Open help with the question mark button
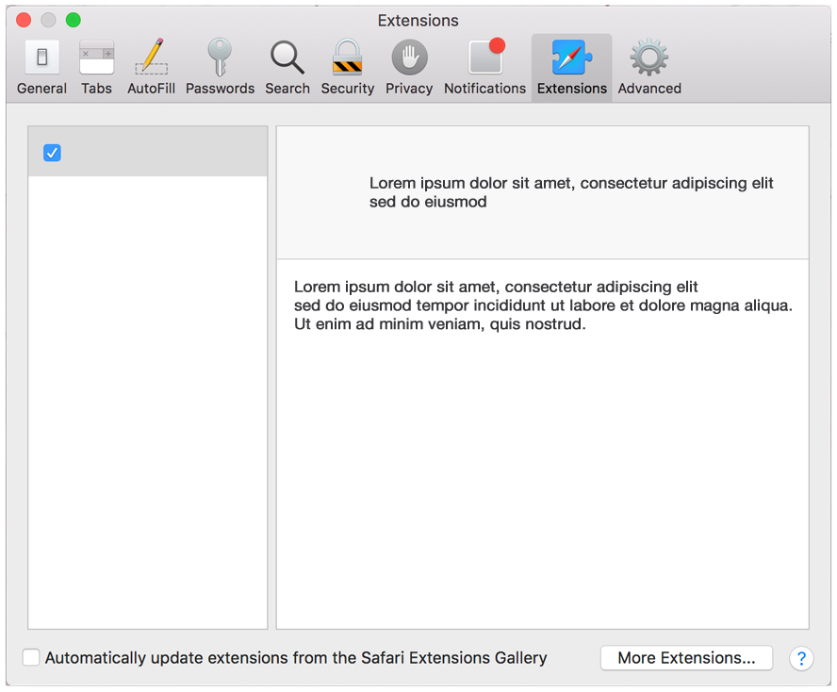Image resolution: width=837 pixels, height=692 pixels. (x=800, y=658)
